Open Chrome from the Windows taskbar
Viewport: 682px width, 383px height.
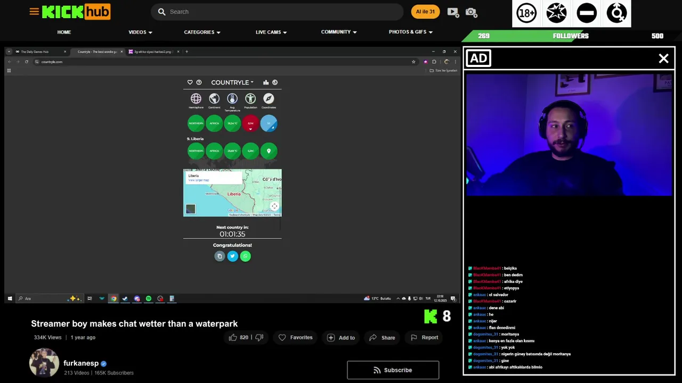(x=113, y=298)
